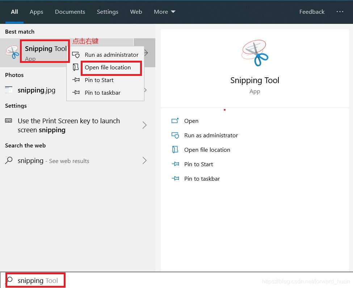Click the Snipping Tool scissors icon in Best match
Image resolution: width=353 pixels, height=288 pixels.
[x=13, y=52]
